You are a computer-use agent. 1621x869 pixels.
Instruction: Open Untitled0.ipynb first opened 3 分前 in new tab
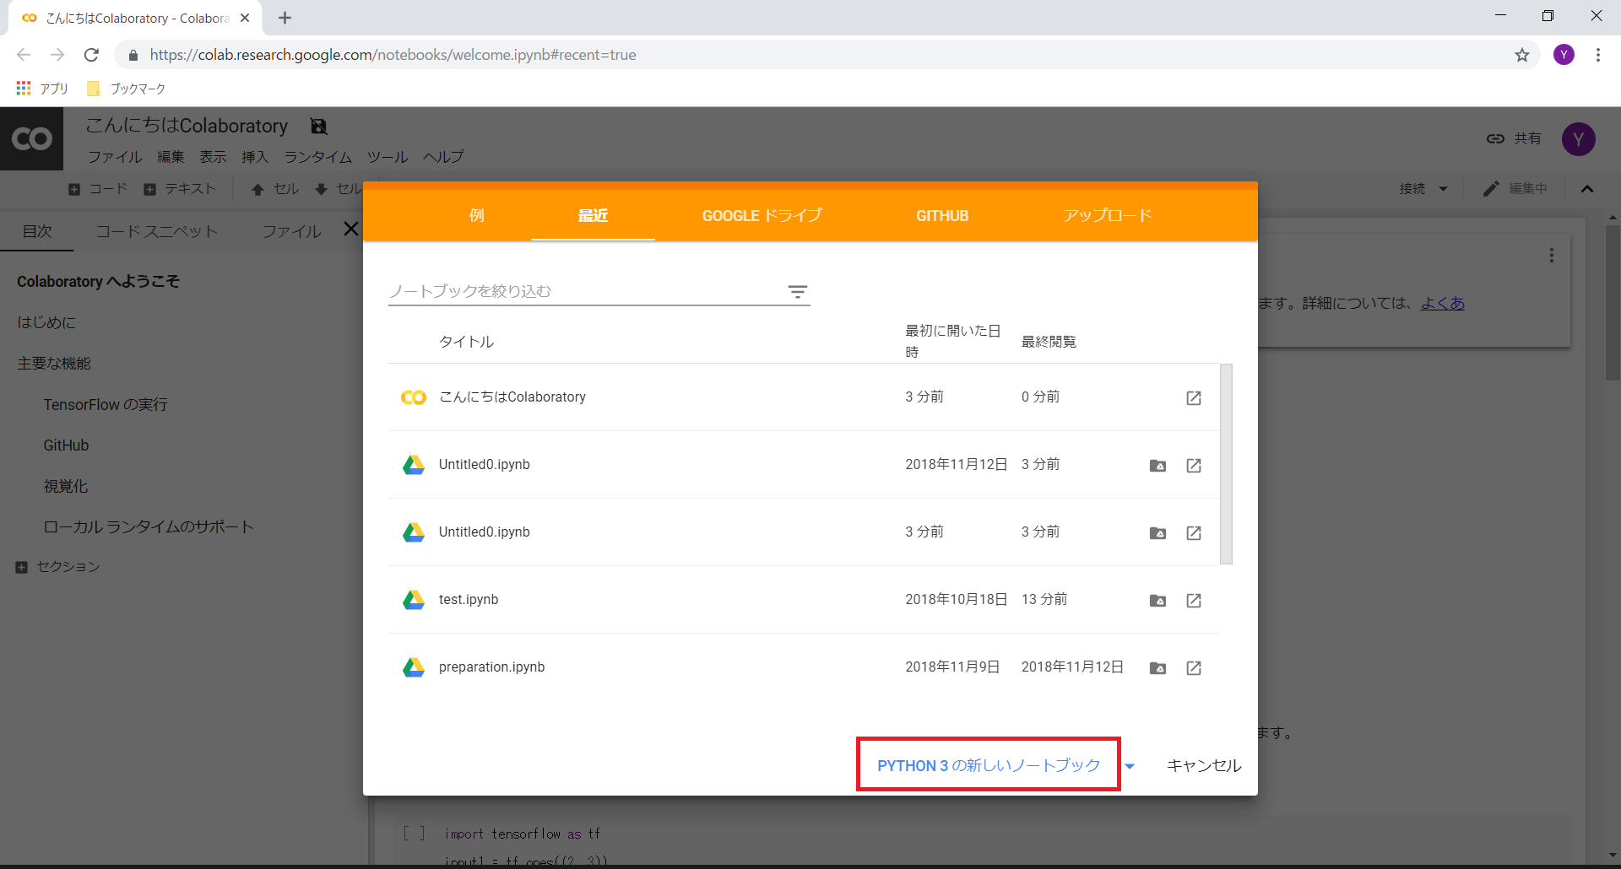1194,532
